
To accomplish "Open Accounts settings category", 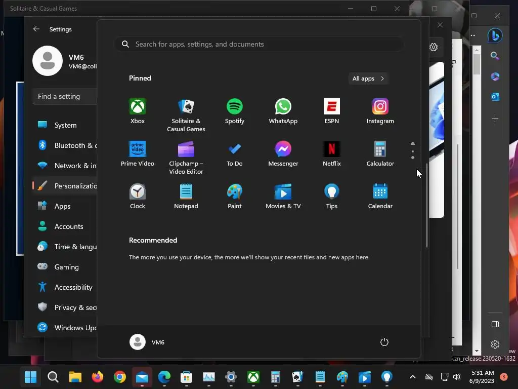I will coord(65,226).
